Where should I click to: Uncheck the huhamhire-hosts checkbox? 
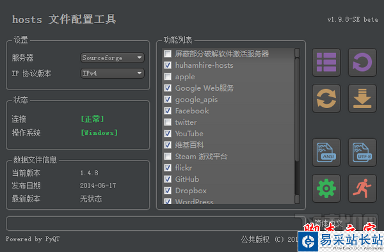[168, 65]
